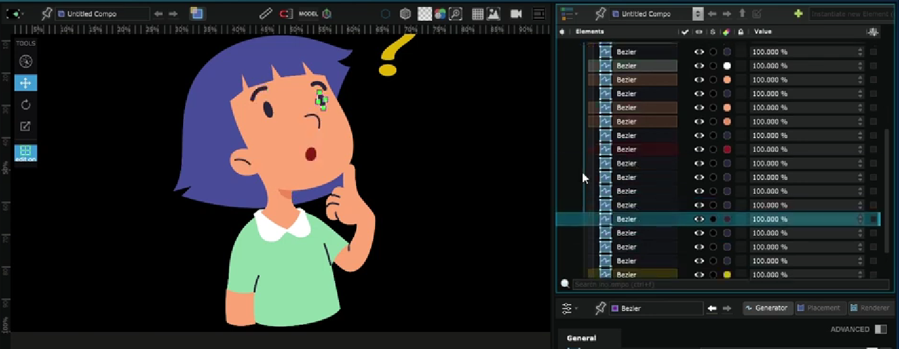This screenshot has width=899, height=349.
Task: Click the ruler measure icon in viewport toolbar
Action: tap(266, 13)
